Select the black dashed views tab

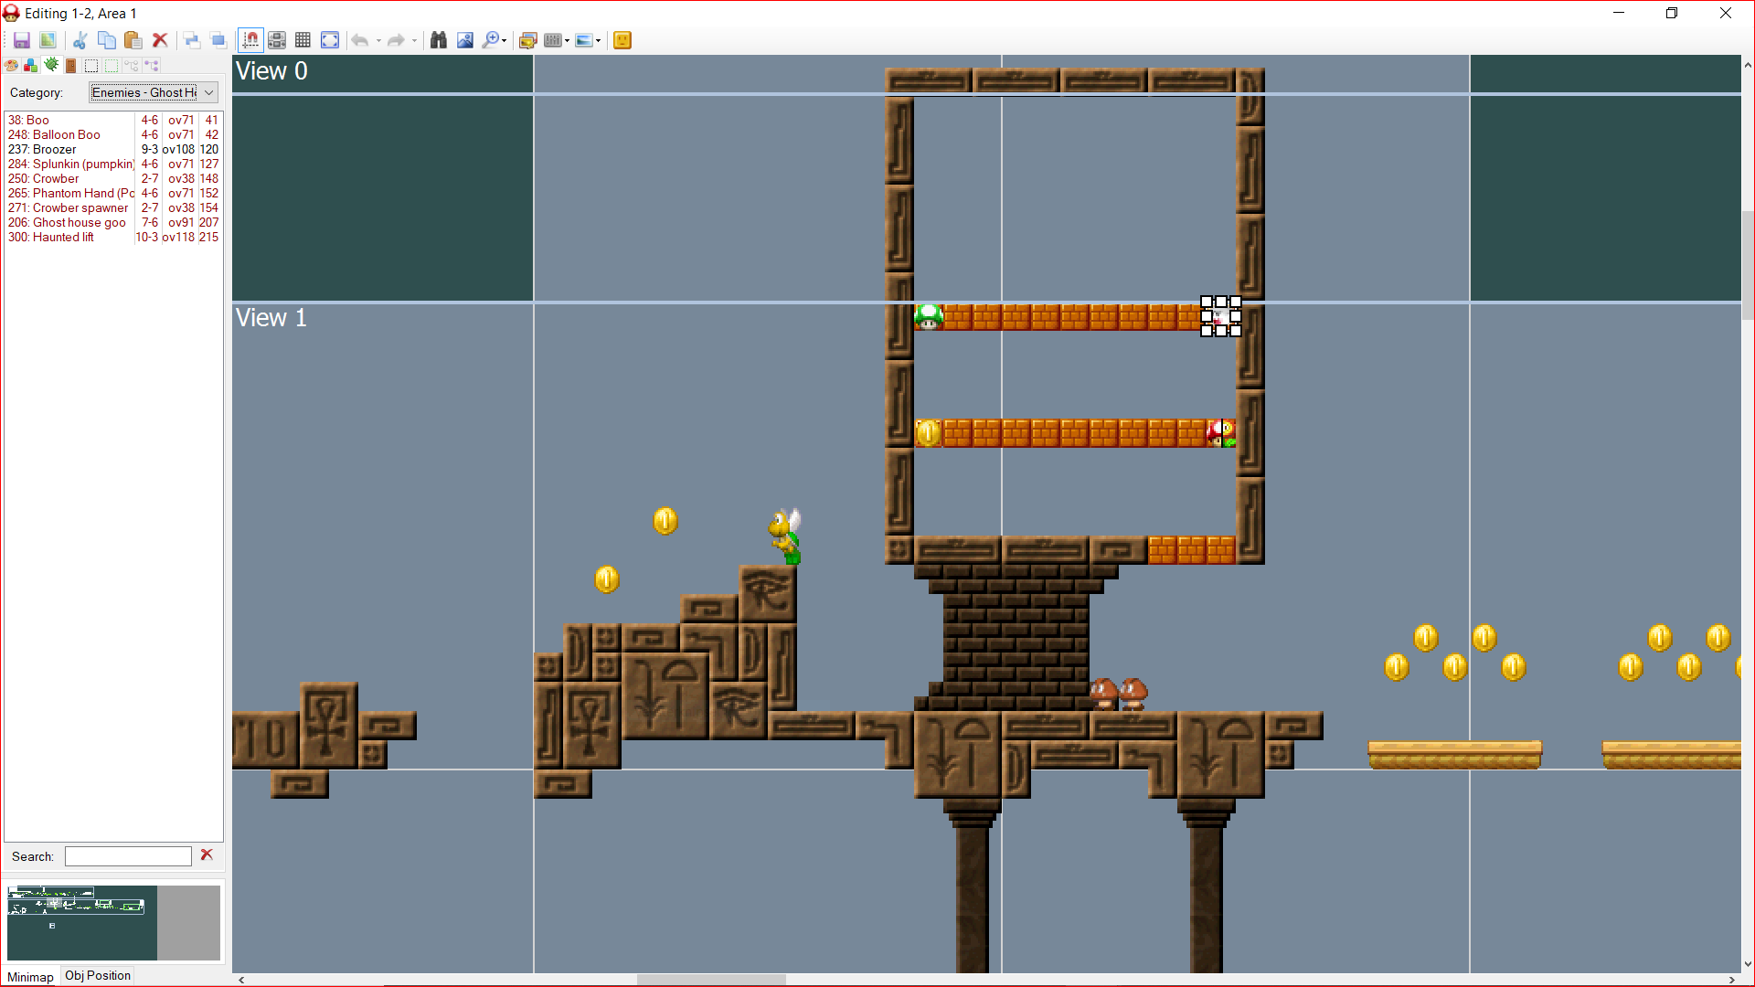[91, 66]
